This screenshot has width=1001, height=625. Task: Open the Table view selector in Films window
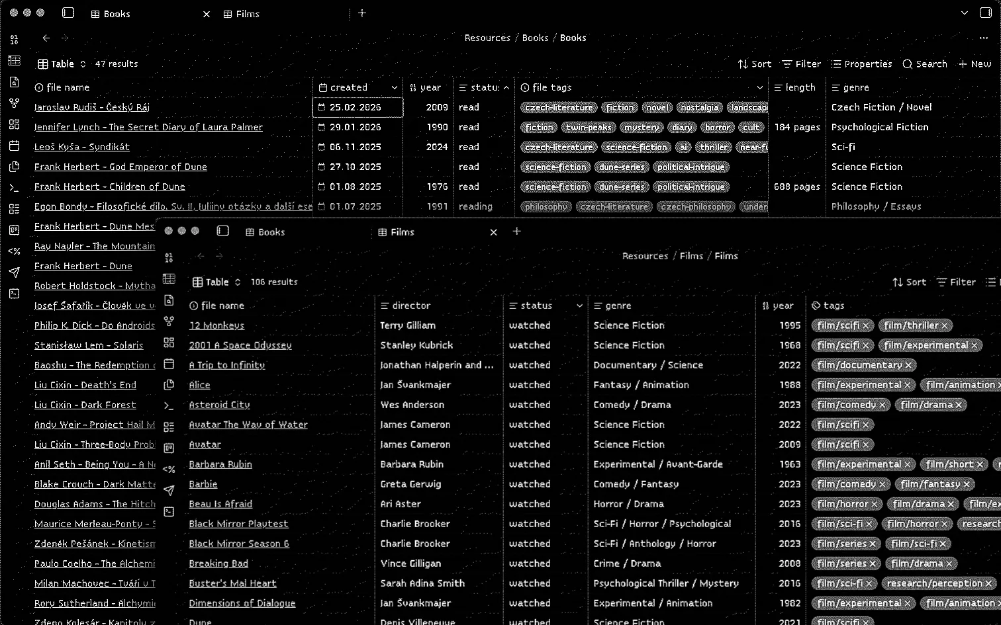pos(217,282)
